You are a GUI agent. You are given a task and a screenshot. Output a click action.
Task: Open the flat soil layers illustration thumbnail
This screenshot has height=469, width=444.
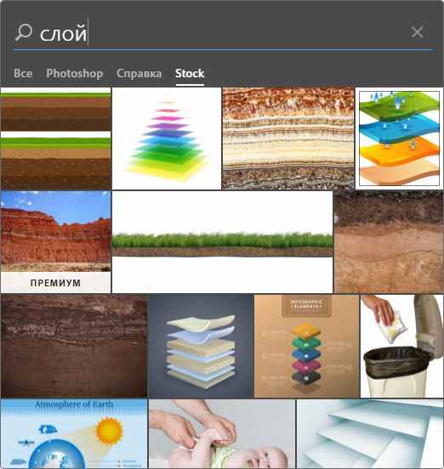tap(55, 138)
